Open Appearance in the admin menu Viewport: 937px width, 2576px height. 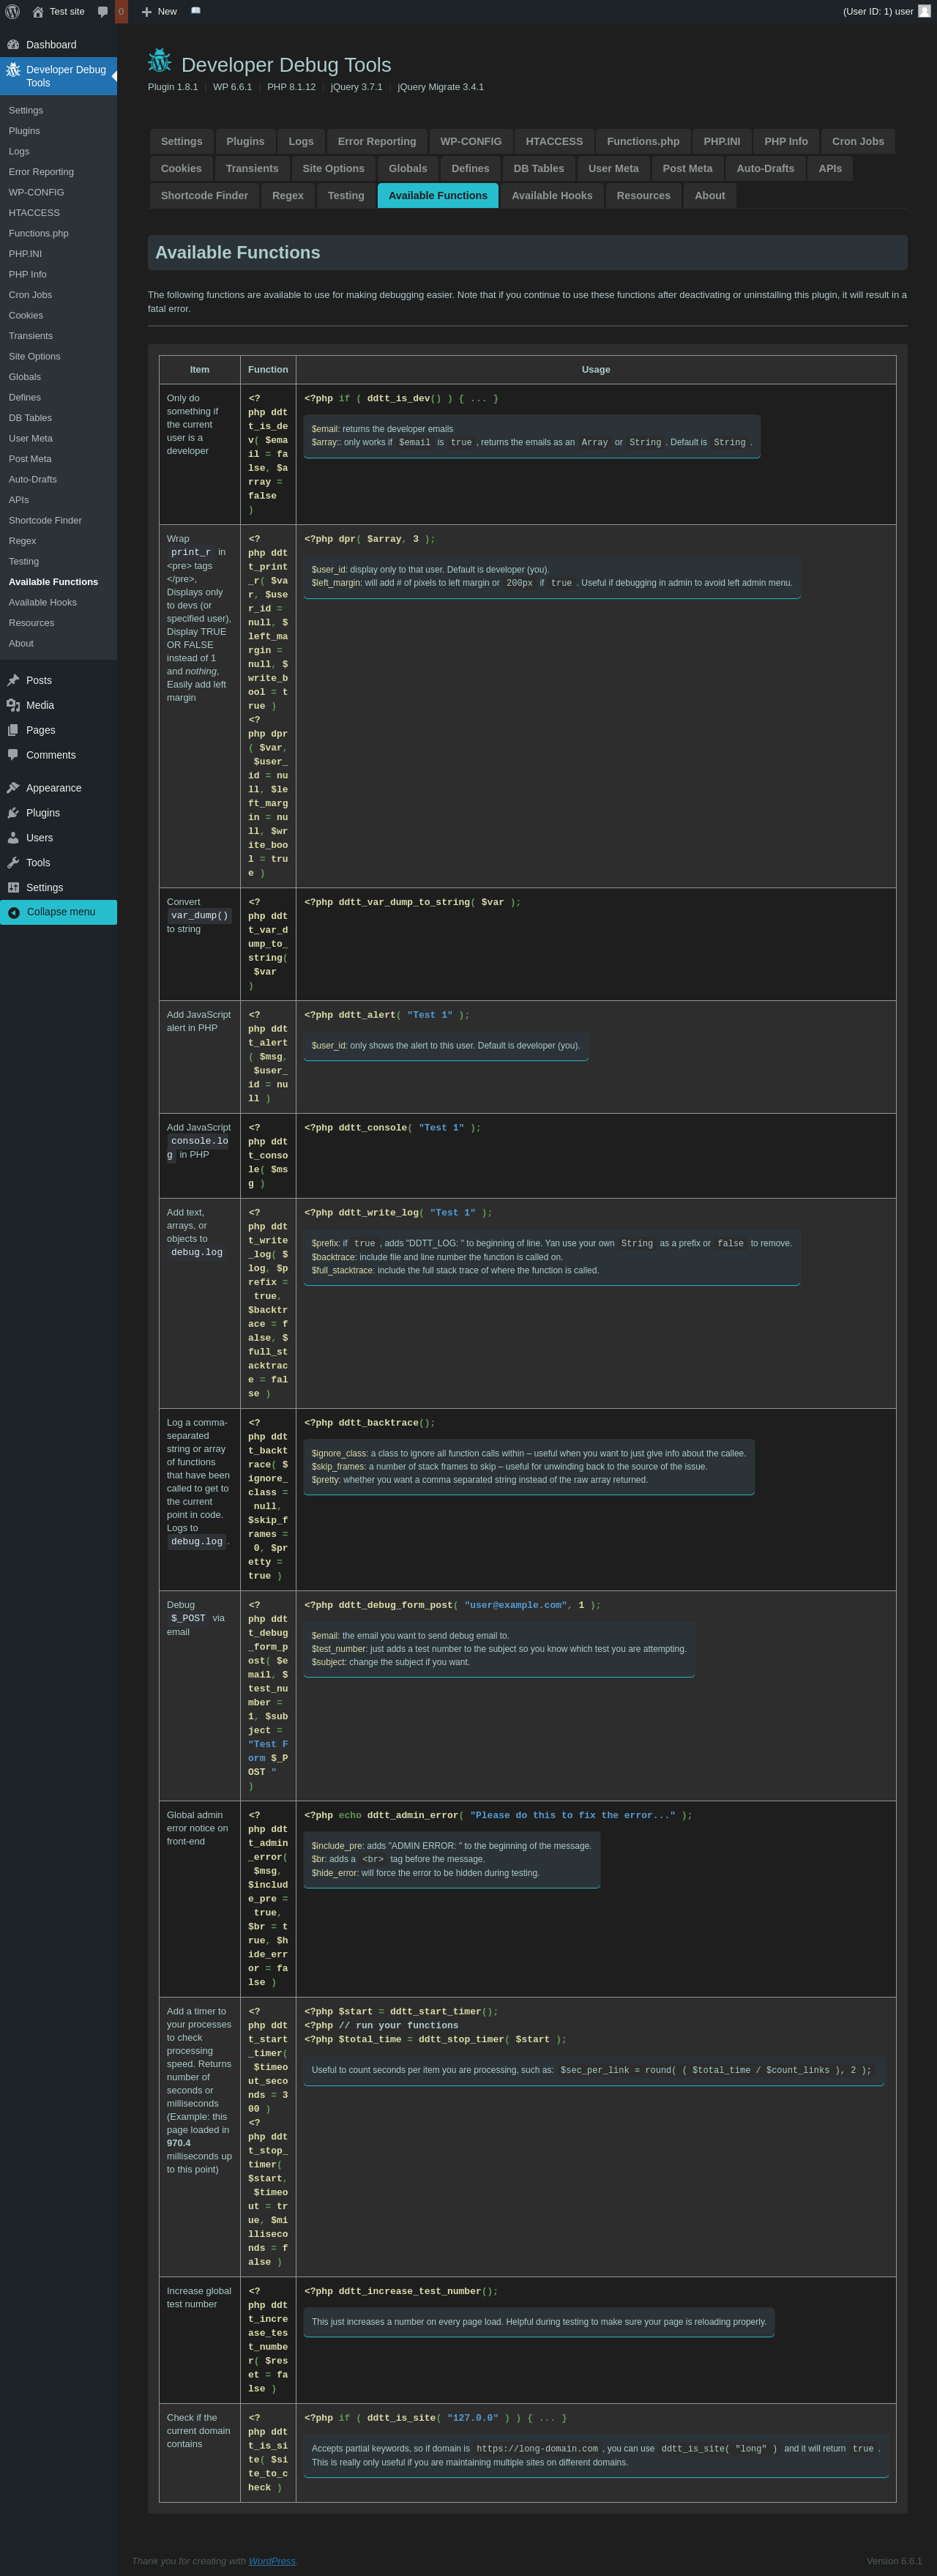click(53, 788)
